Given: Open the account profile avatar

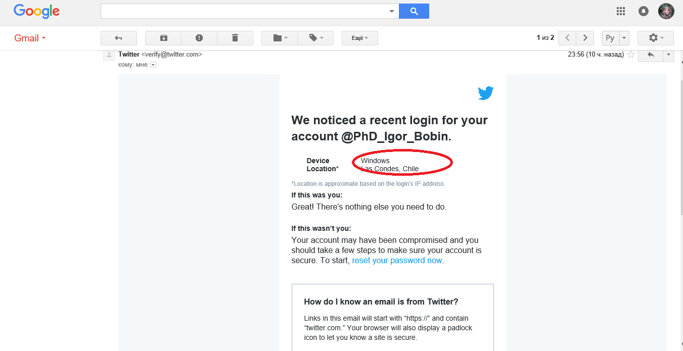Looking at the screenshot, I should tap(666, 11).
